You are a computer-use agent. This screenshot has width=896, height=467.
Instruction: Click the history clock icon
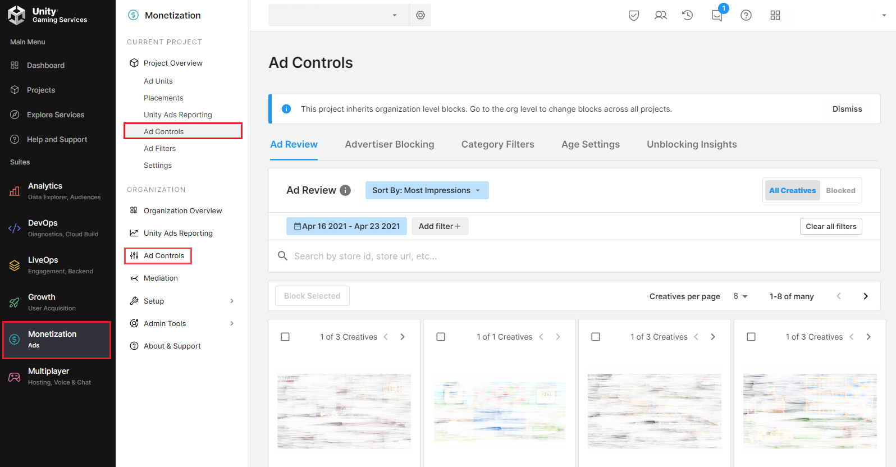[688, 16]
